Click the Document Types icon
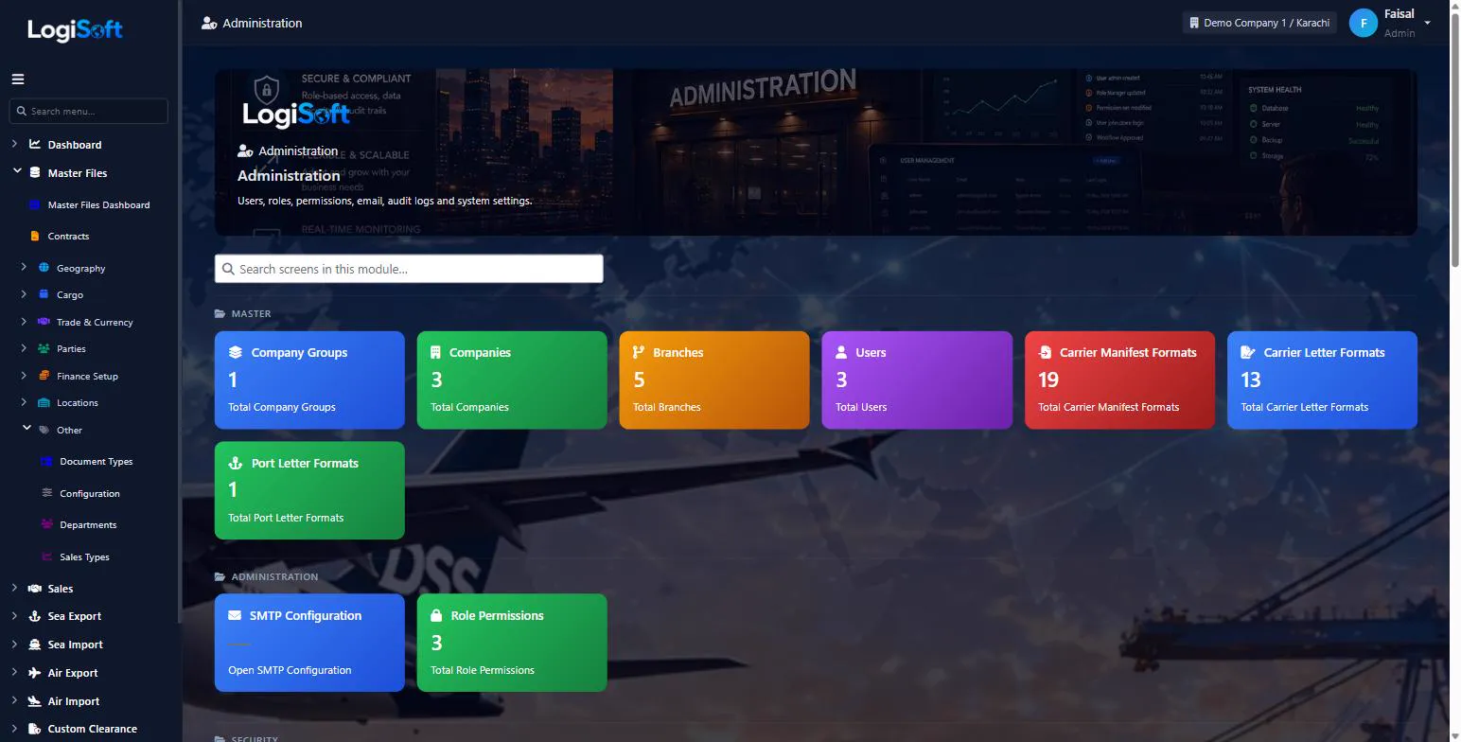 coord(46,462)
